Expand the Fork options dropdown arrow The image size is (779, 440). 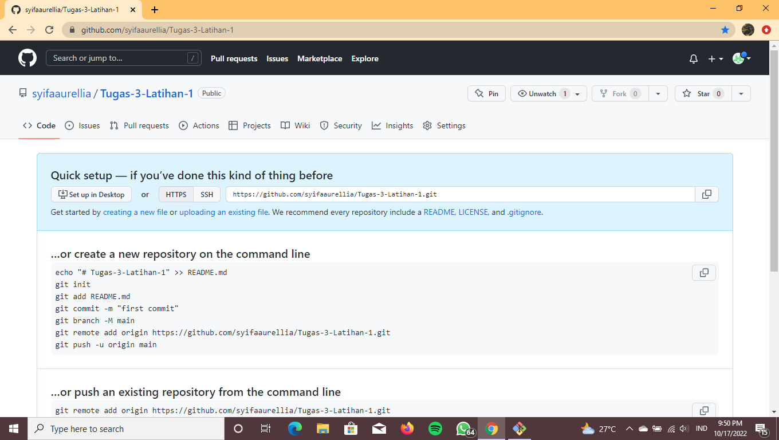tap(658, 94)
